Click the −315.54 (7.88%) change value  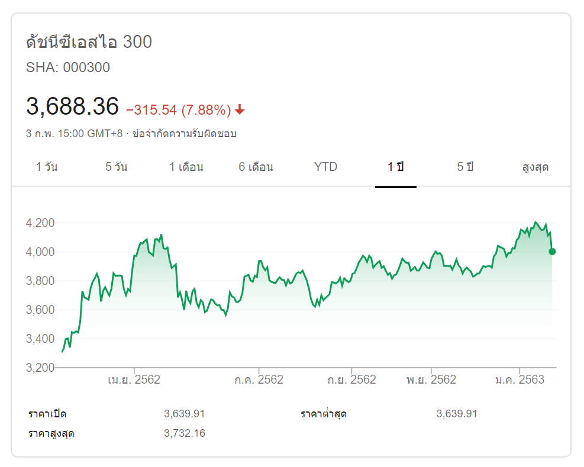click(x=178, y=109)
